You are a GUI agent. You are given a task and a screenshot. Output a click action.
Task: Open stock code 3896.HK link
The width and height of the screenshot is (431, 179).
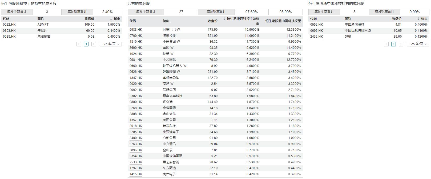click(136, 150)
